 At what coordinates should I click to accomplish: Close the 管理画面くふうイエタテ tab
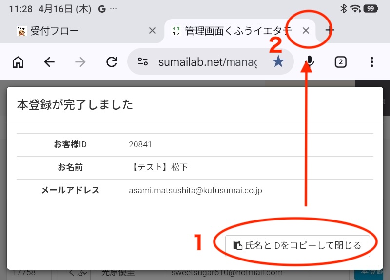[306, 31]
